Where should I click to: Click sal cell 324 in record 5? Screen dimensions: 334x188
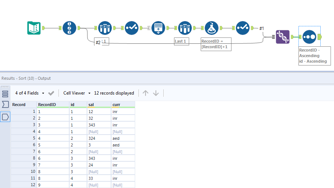[x=99, y=138]
